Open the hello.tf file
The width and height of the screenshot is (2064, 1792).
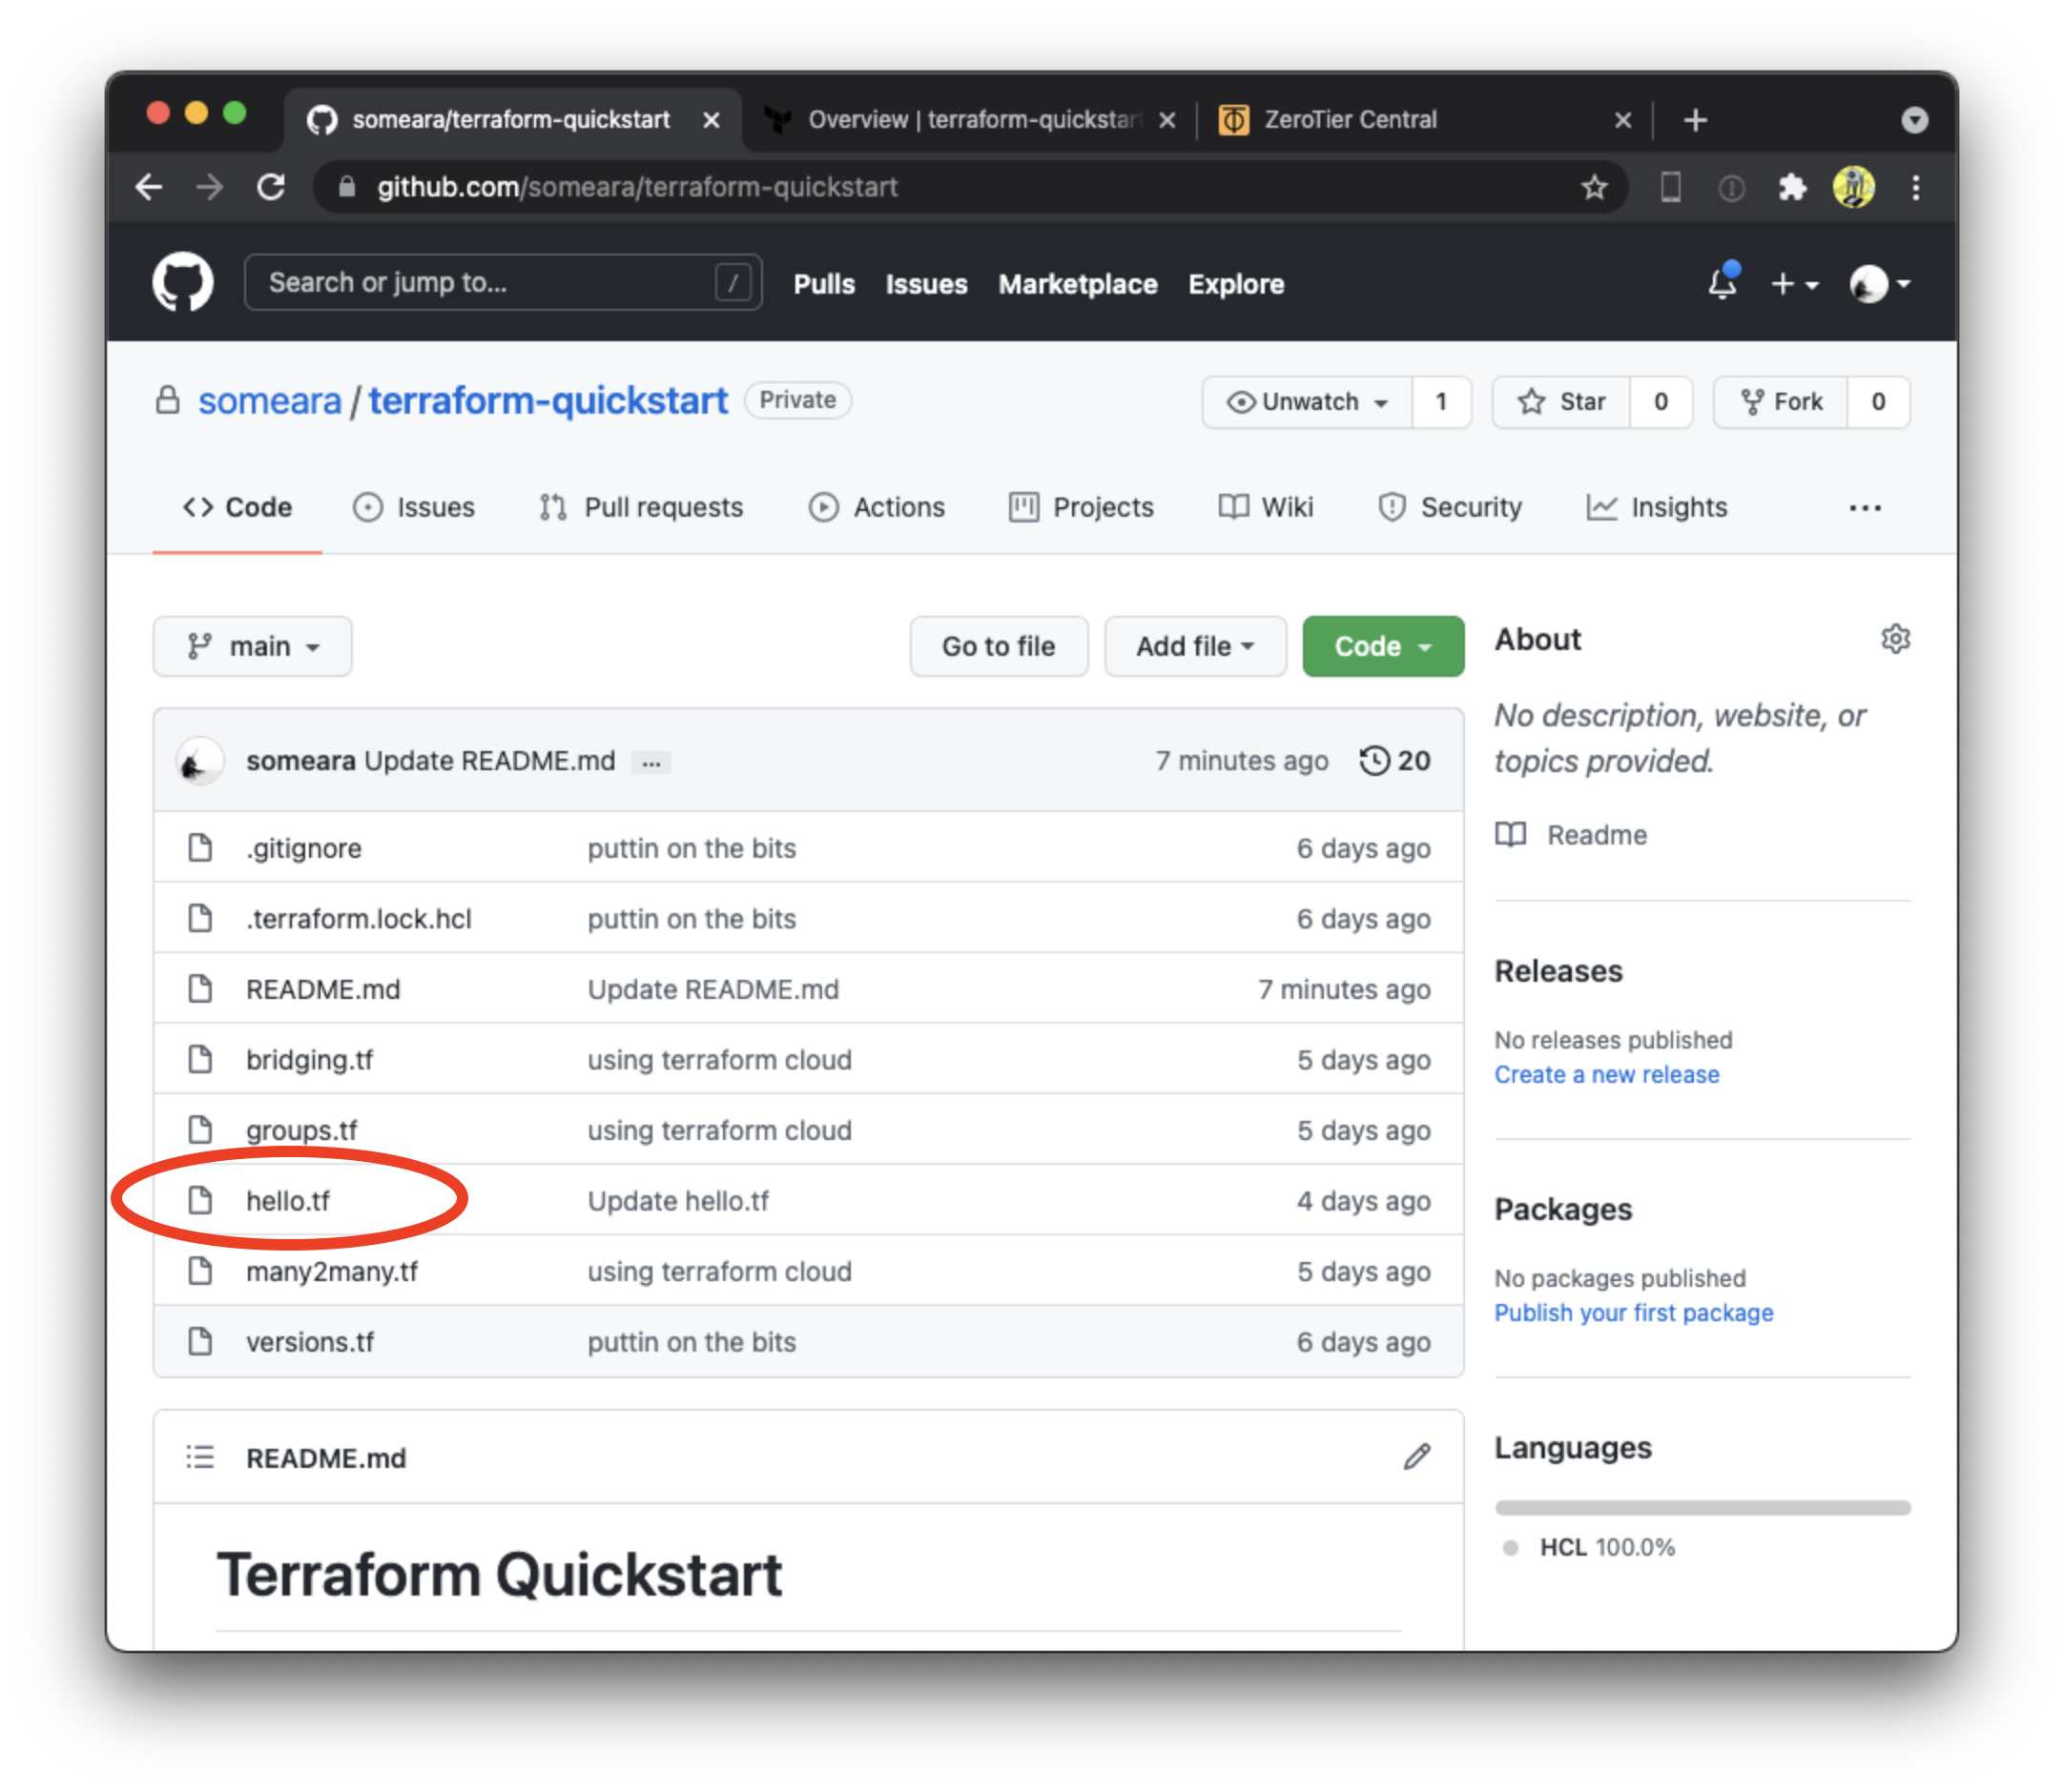point(288,1201)
